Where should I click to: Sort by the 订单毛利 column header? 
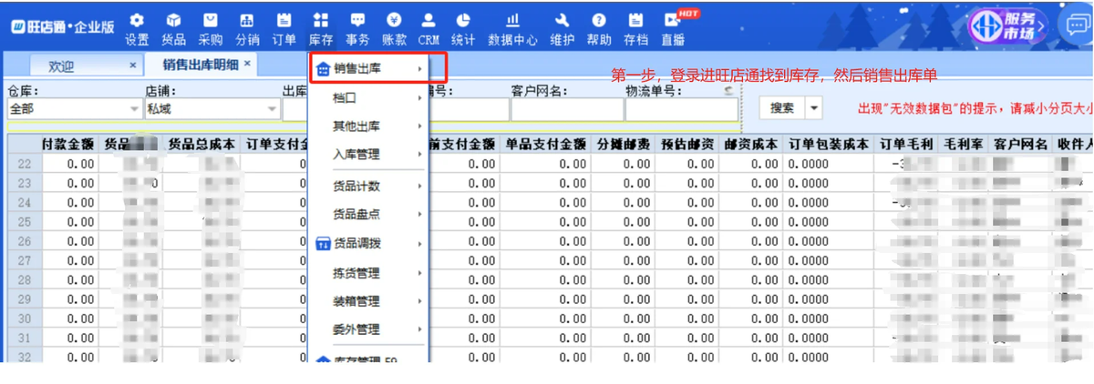pos(906,144)
